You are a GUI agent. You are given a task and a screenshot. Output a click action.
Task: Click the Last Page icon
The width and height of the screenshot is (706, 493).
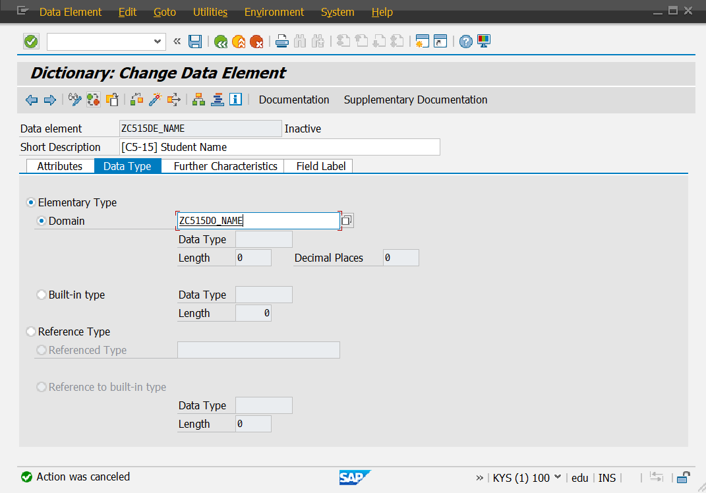pyautogui.click(x=397, y=42)
